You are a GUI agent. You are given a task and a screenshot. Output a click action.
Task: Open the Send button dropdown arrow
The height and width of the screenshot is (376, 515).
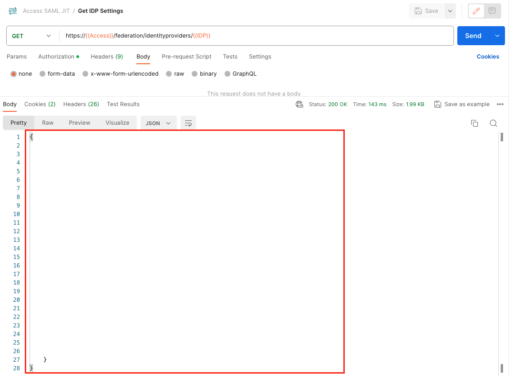click(497, 36)
